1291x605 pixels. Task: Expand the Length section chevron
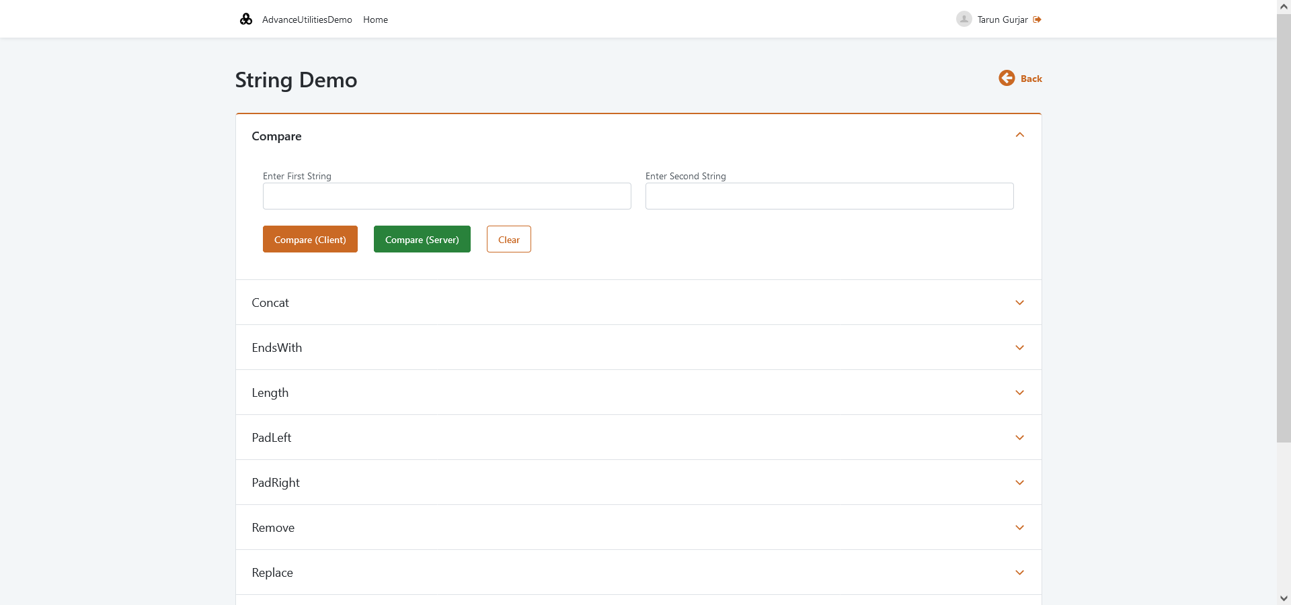pos(1019,393)
